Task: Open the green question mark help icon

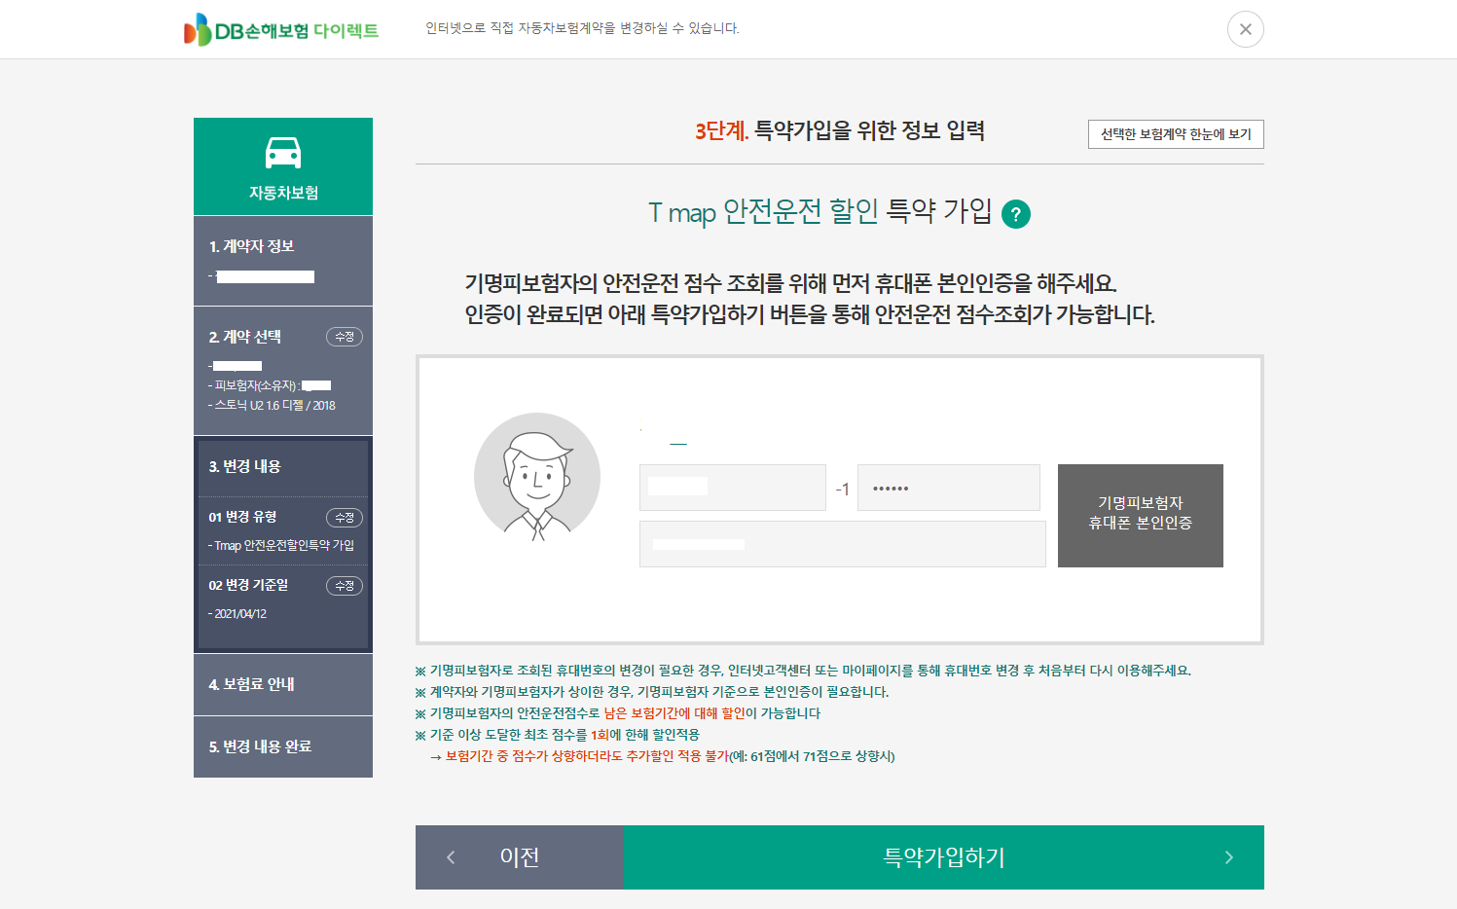Action: [1015, 214]
